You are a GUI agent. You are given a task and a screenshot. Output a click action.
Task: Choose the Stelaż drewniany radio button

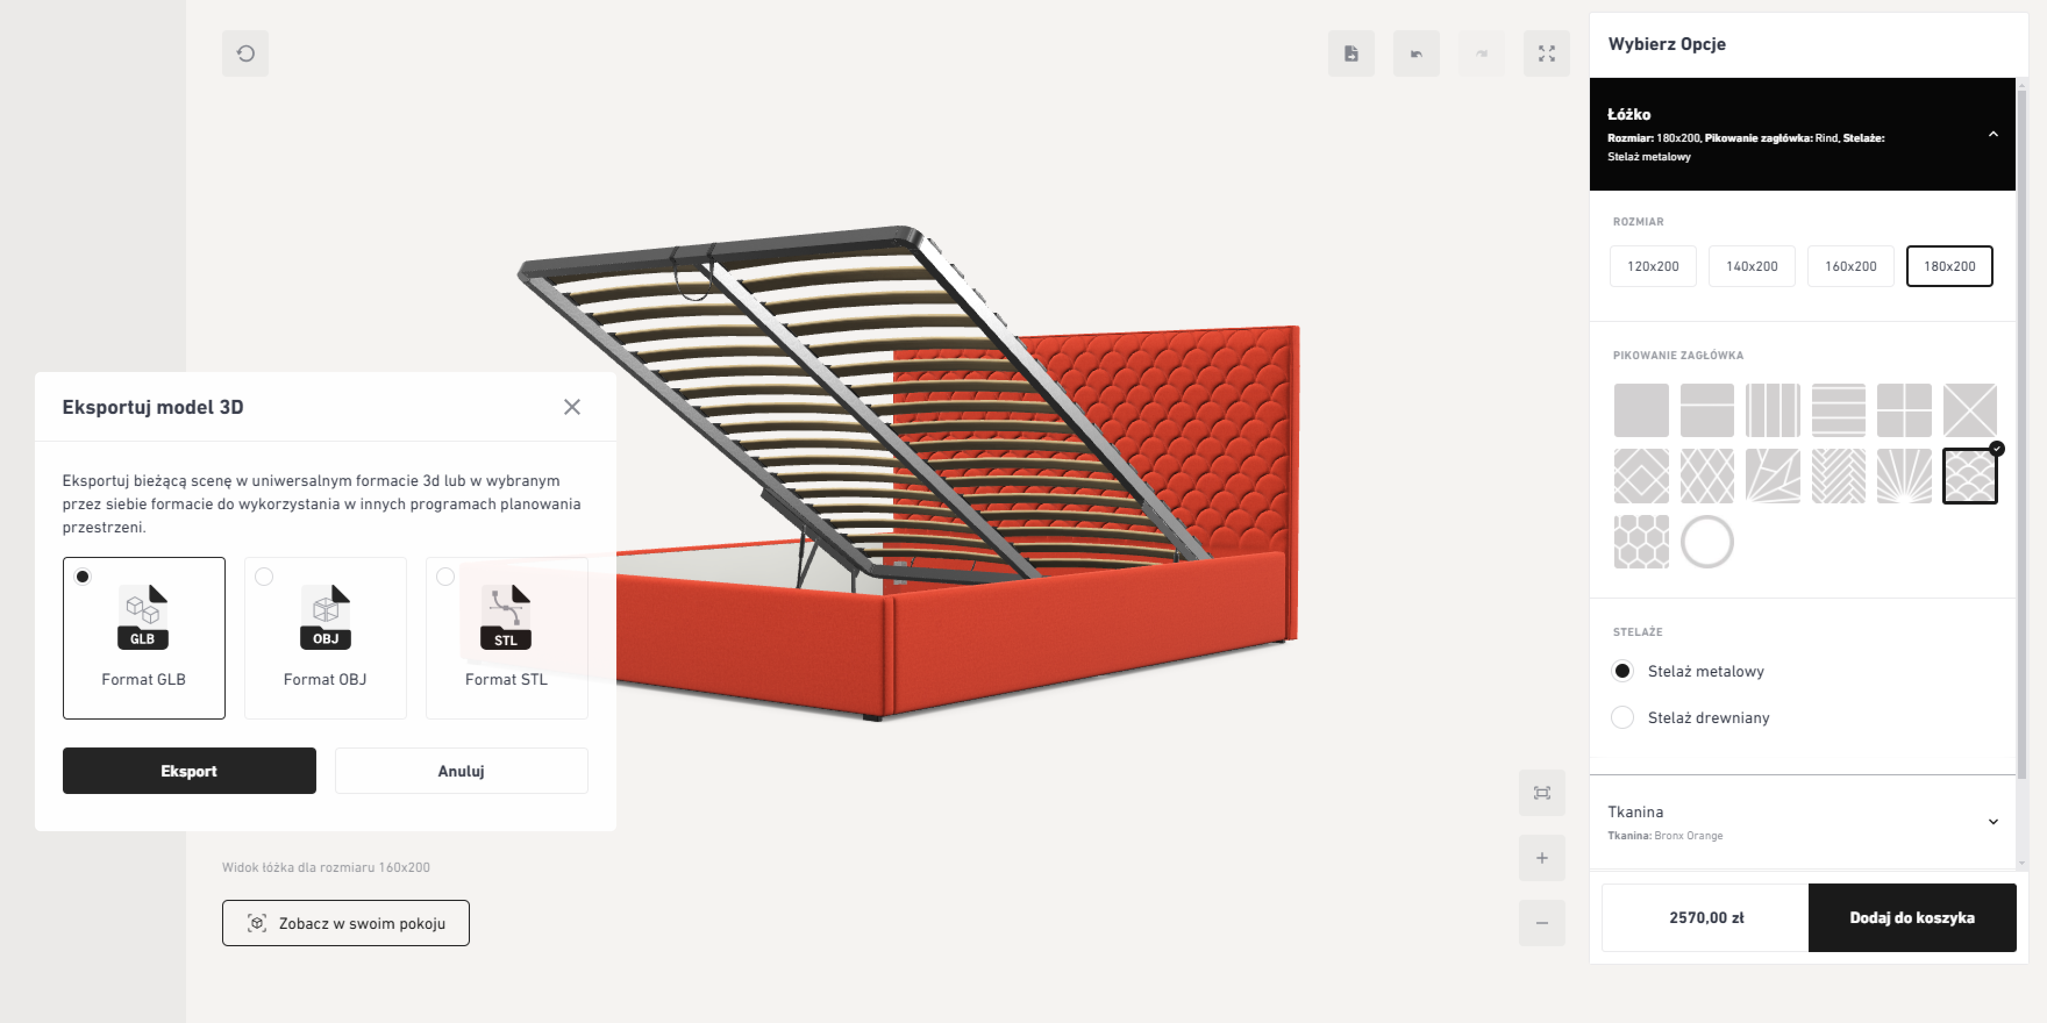click(1622, 717)
